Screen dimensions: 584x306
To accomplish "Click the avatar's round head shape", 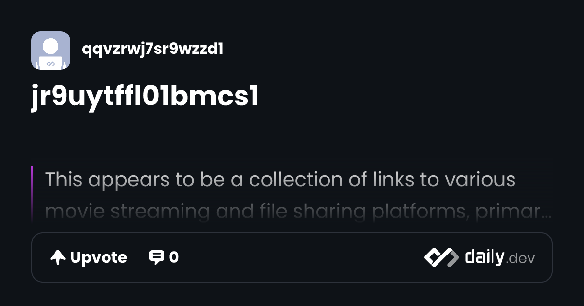I will coord(51,47).
